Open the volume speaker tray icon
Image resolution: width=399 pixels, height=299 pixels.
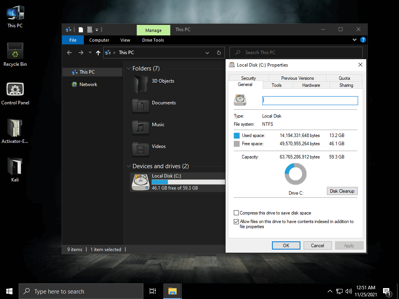tap(349, 291)
